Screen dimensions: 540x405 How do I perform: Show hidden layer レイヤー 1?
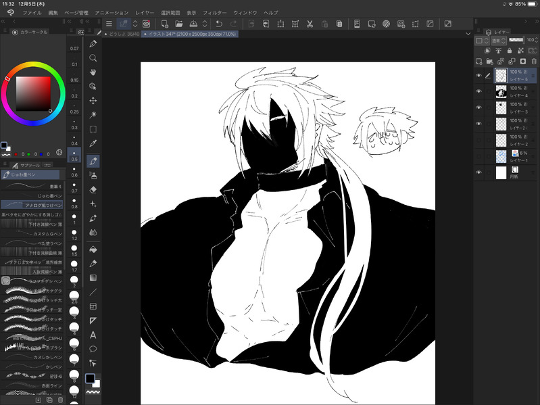coord(478,156)
